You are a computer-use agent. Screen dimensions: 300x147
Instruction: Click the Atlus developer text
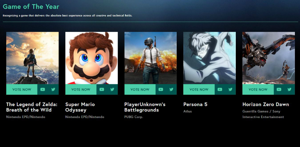[x=187, y=111]
